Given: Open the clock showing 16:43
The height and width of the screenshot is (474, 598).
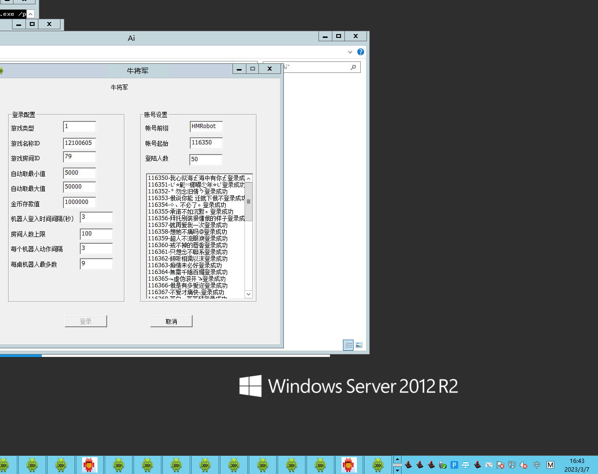Looking at the screenshot, I should point(577,465).
